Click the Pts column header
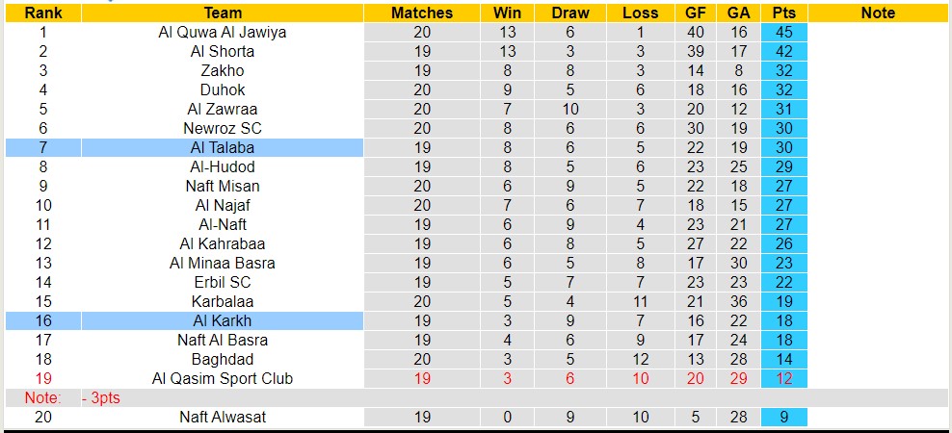The image size is (952, 433). [783, 13]
